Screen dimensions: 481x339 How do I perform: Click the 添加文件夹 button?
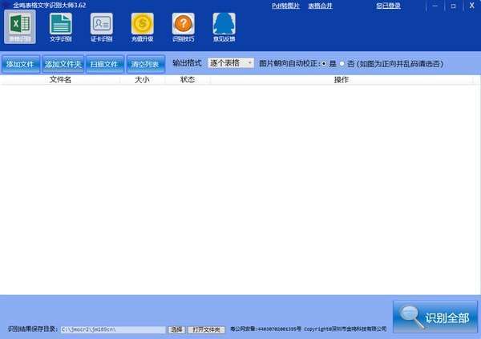63,64
